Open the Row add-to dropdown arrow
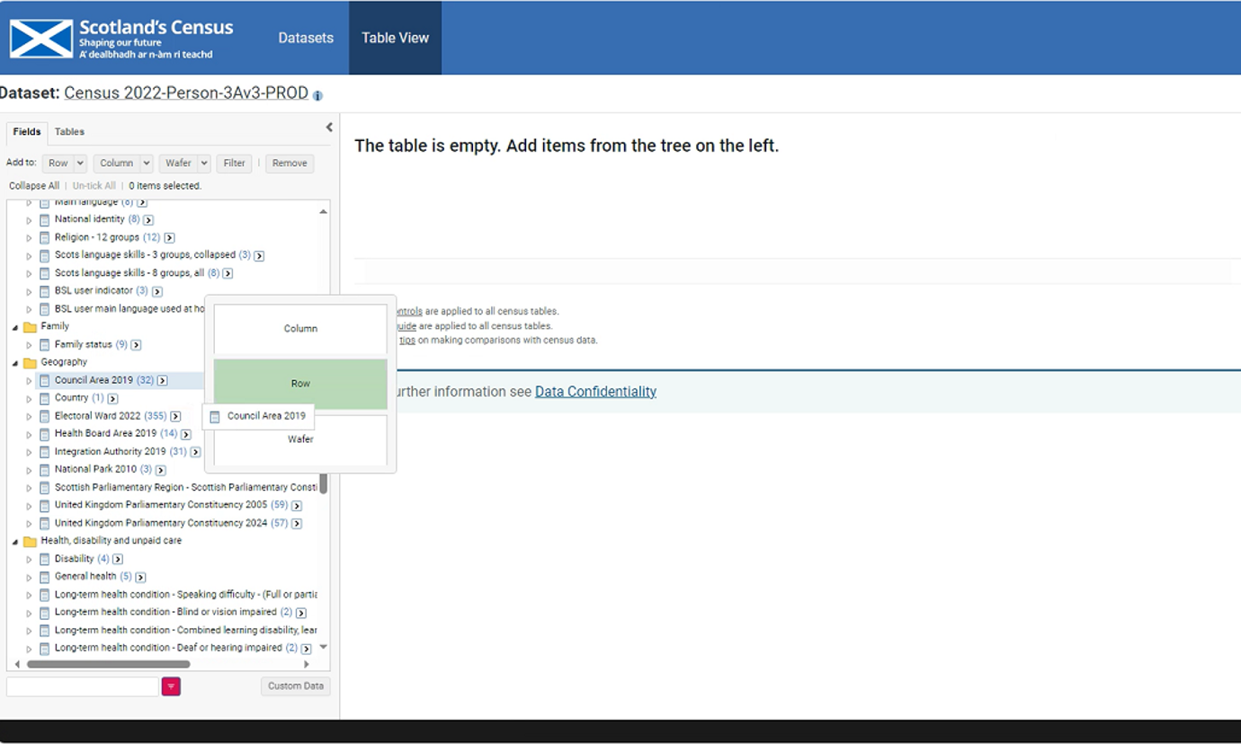 click(x=80, y=164)
